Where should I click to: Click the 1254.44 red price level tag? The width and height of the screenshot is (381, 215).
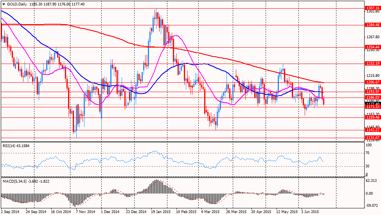click(x=373, y=47)
